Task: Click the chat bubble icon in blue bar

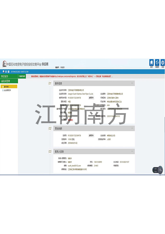Action: 3,72
